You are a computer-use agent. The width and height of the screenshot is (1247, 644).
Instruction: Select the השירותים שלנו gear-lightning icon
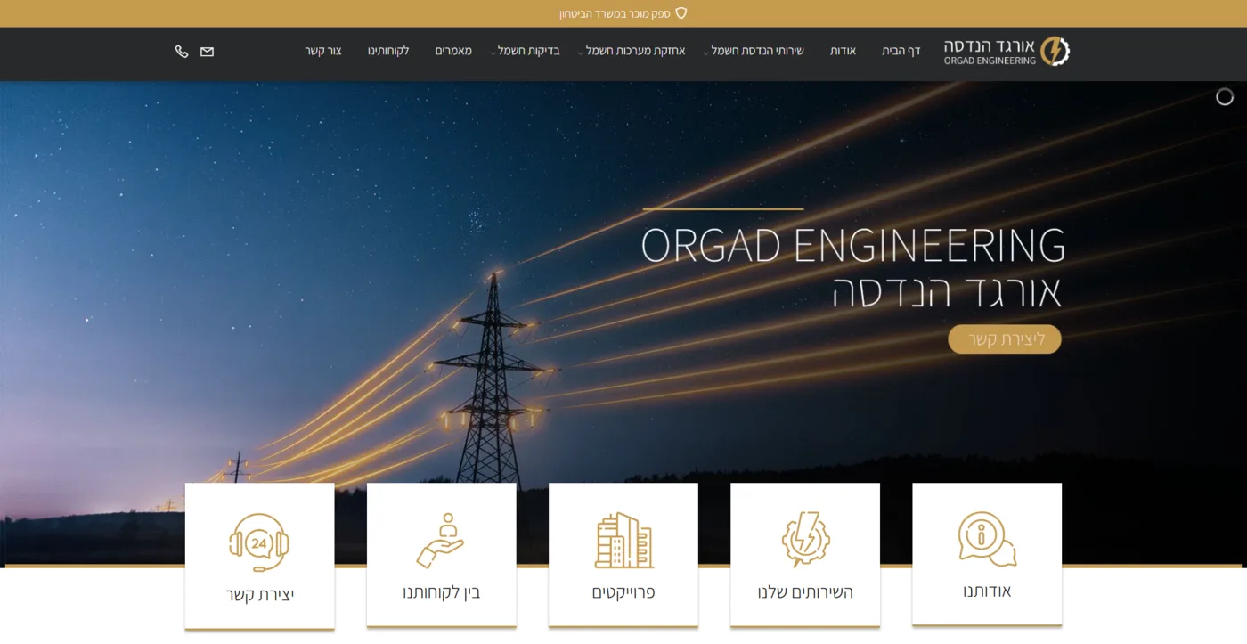tap(805, 540)
